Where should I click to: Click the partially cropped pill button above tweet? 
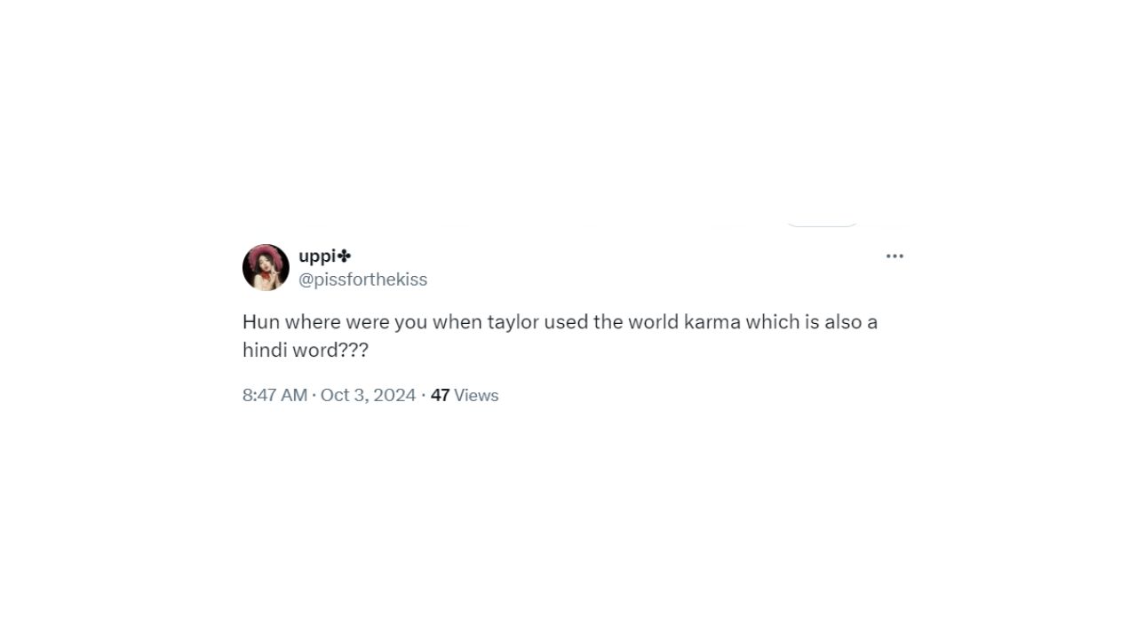pyautogui.click(x=822, y=223)
